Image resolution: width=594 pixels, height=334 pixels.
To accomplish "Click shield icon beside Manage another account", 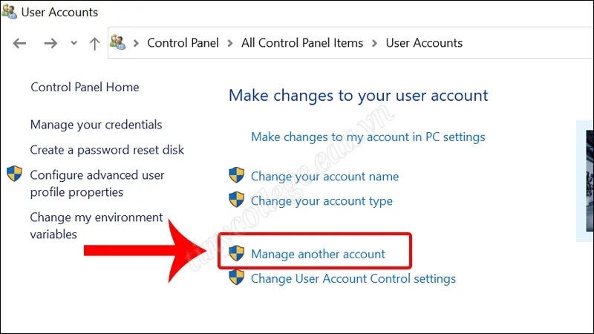I will click(237, 253).
